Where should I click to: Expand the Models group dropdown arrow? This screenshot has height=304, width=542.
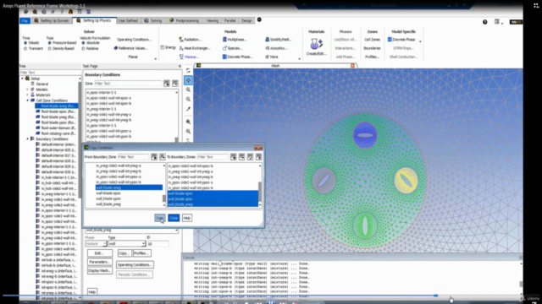[x=299, y=59]
